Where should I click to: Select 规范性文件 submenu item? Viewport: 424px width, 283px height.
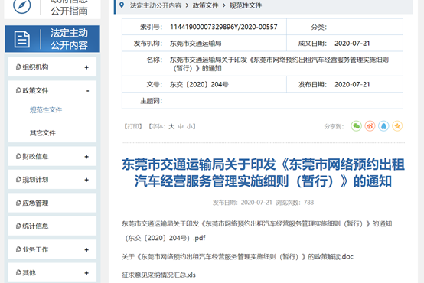[46, 110]
